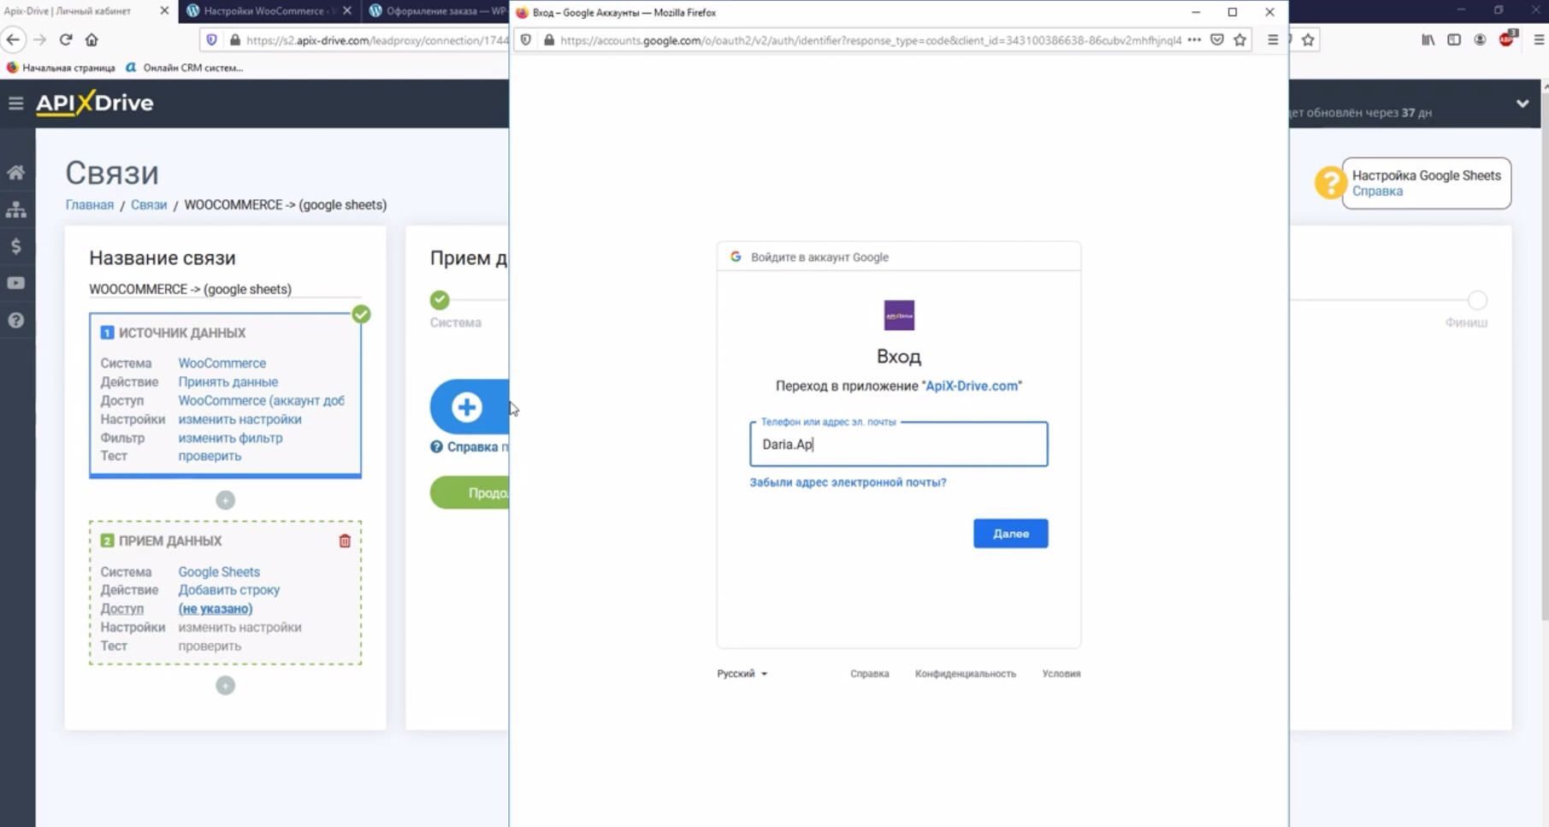
Task: Open the ApiX-Drive.com app link
Action: [972, 386]
